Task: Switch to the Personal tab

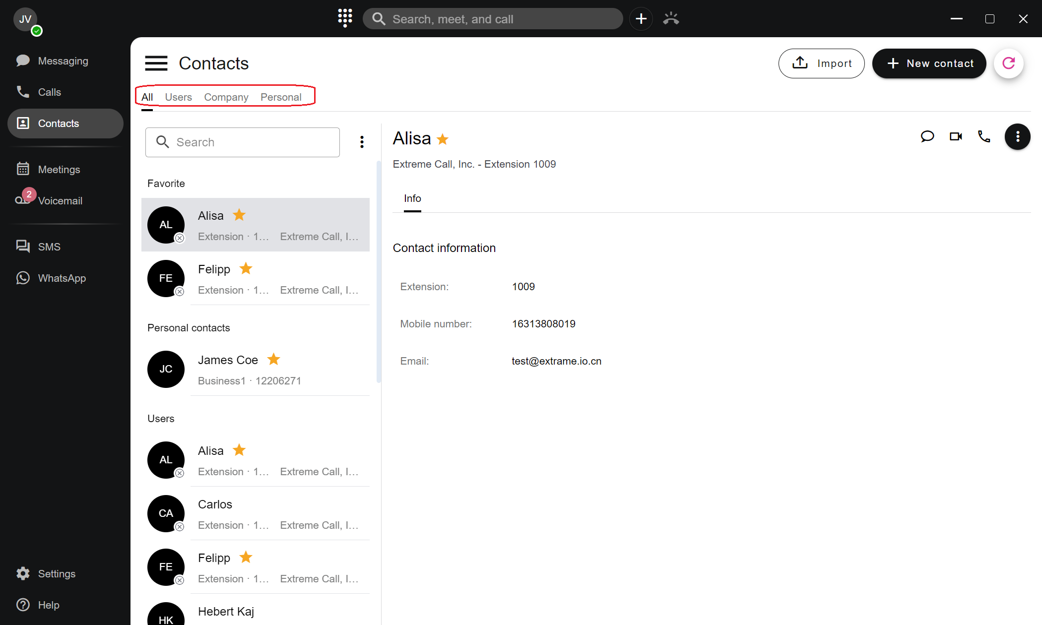Action: [281, 97]
